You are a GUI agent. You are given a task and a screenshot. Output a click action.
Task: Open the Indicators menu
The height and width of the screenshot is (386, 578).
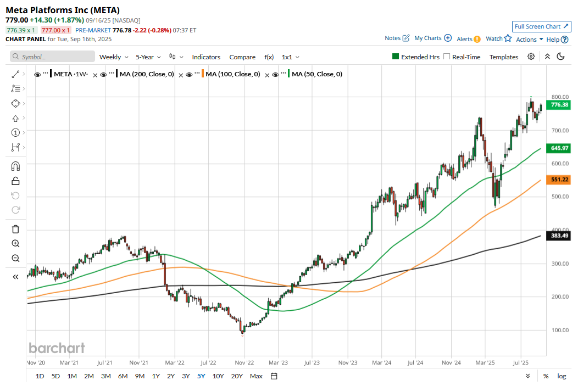point(206,57)
